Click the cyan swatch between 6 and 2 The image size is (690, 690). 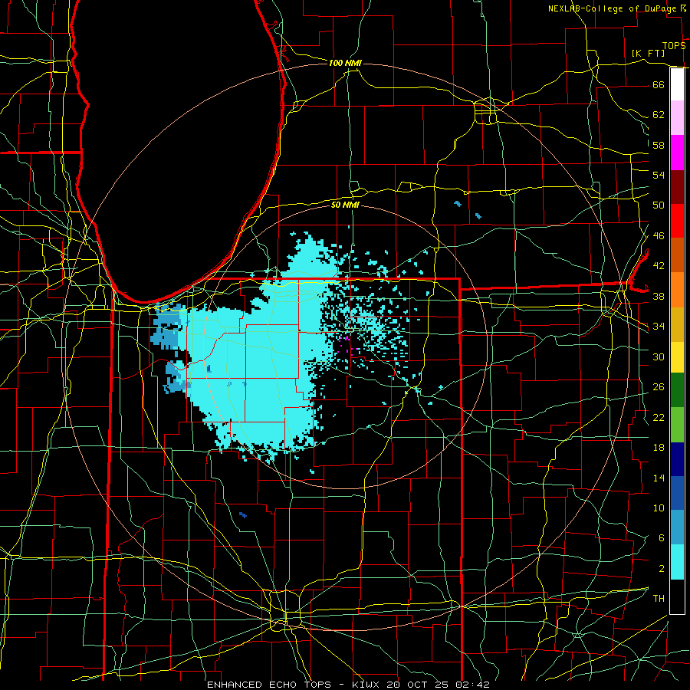click(677, 562)
